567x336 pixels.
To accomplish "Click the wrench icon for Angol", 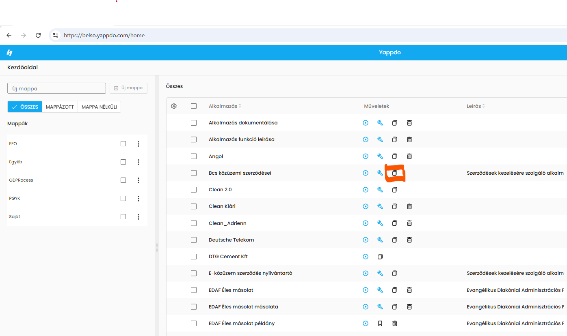I will click(380, 156).
